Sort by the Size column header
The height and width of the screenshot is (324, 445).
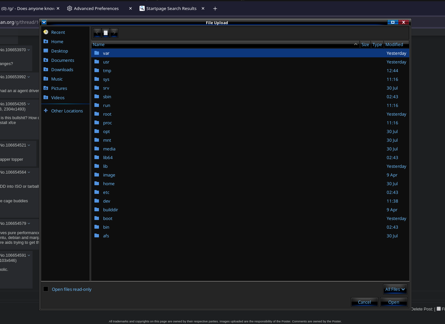(365, 44)
